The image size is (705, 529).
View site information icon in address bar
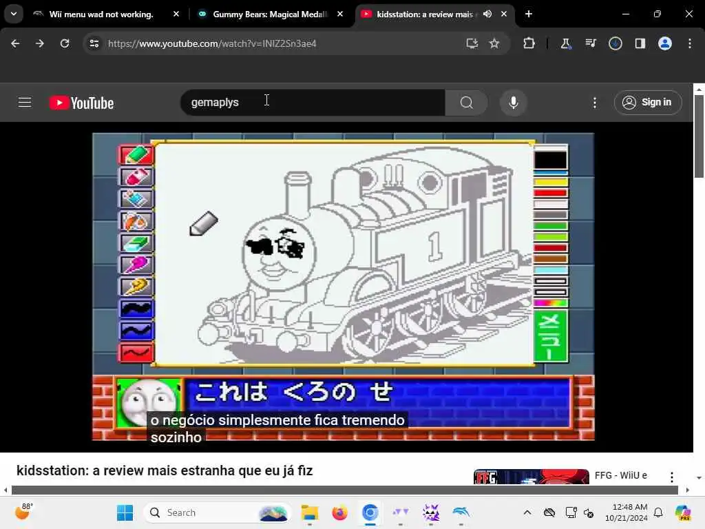click(x=94, y=43)
